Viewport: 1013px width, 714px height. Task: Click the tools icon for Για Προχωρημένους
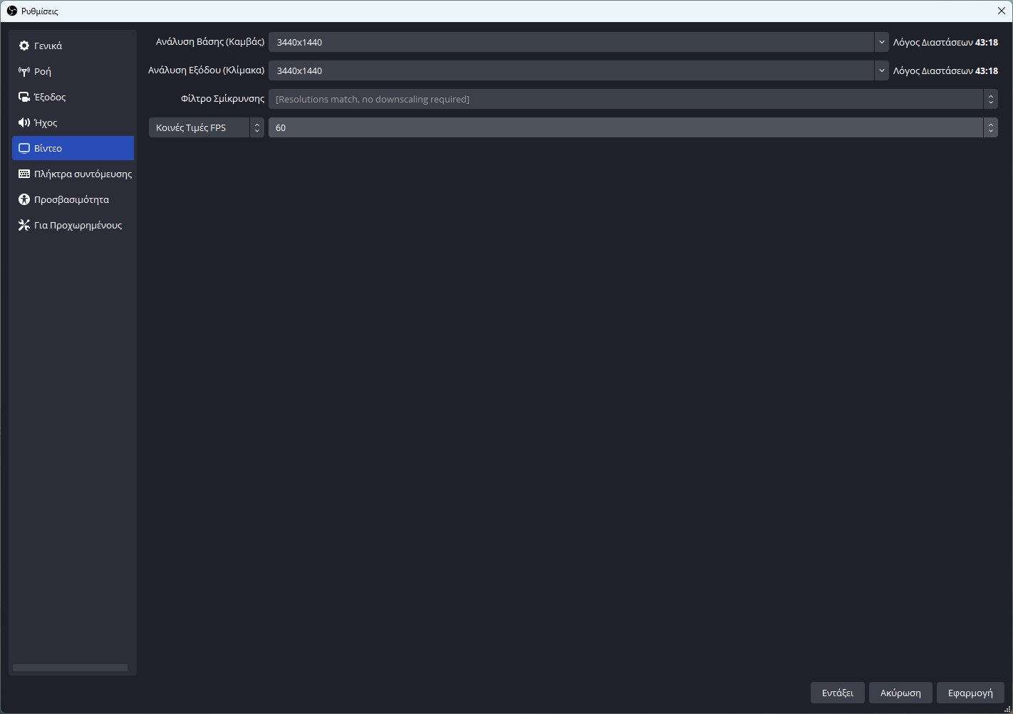pos(24,225)
